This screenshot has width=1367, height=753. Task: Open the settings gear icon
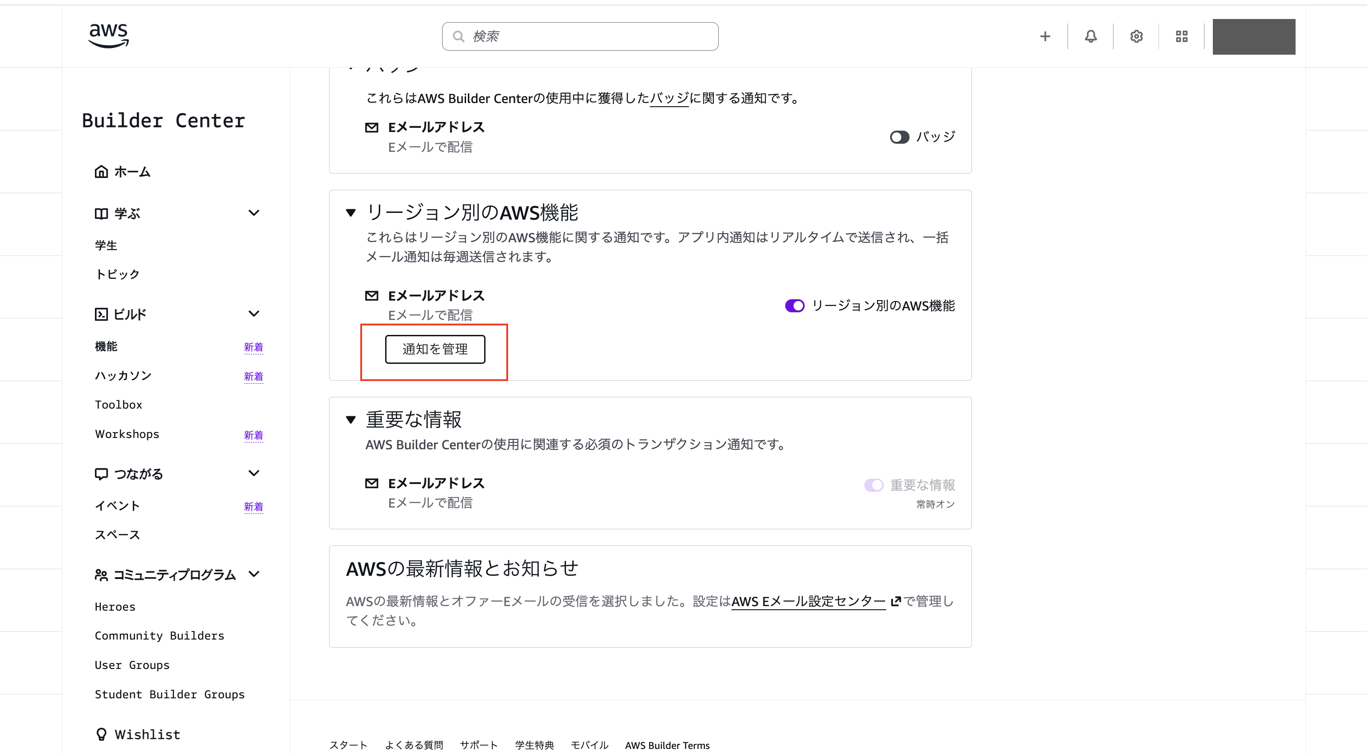pyautogui.click(x=1136, y=36)
